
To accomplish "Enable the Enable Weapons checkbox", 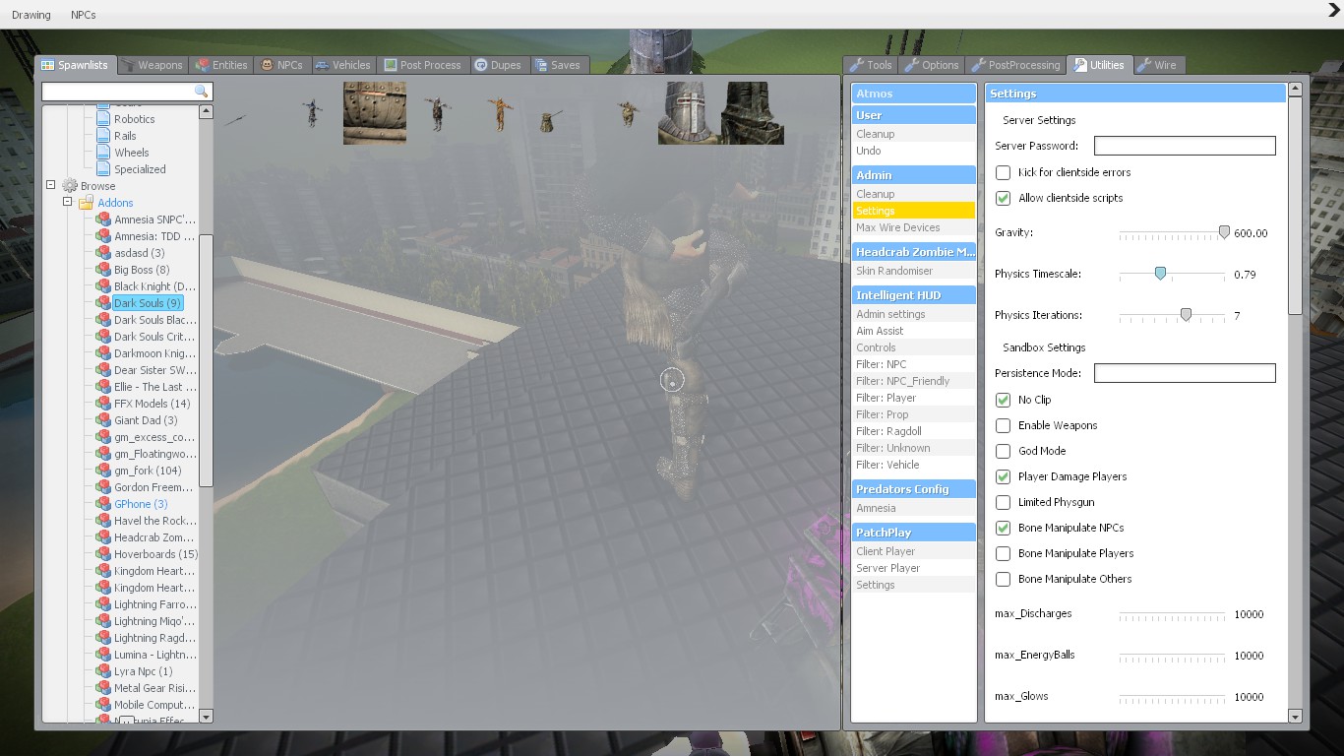I will click(1003, 425).
